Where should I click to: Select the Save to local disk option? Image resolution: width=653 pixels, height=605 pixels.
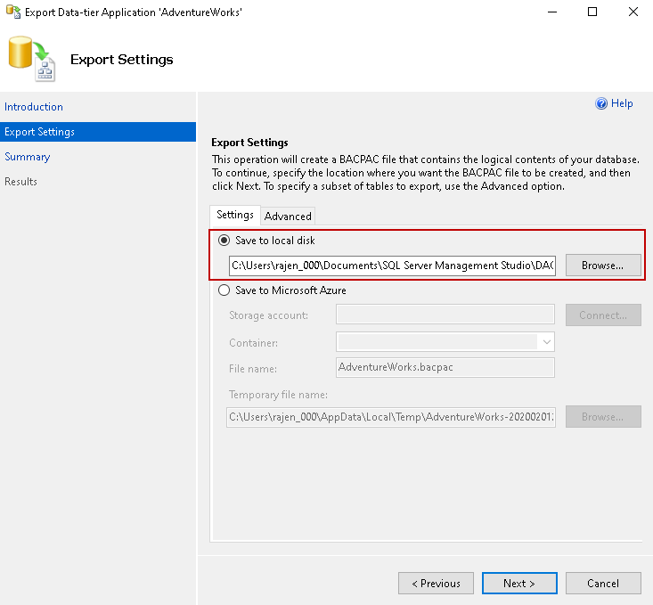pos(224,241)
